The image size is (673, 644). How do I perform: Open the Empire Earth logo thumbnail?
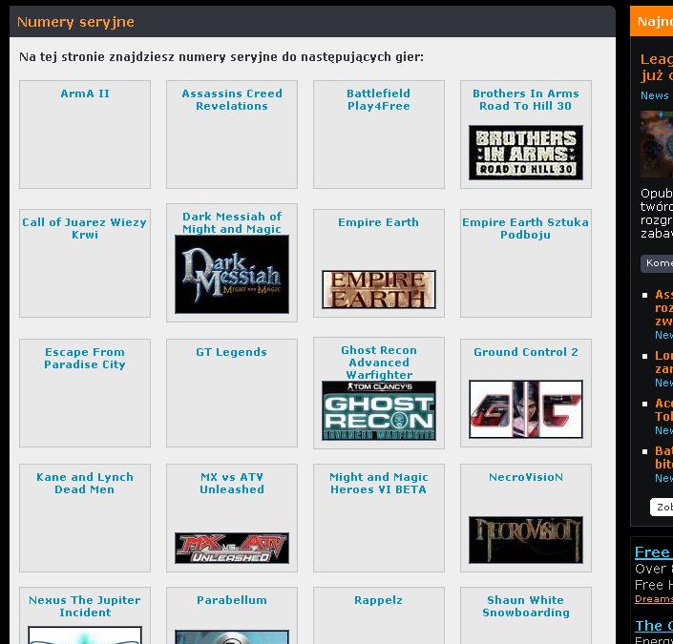point(379,289)
